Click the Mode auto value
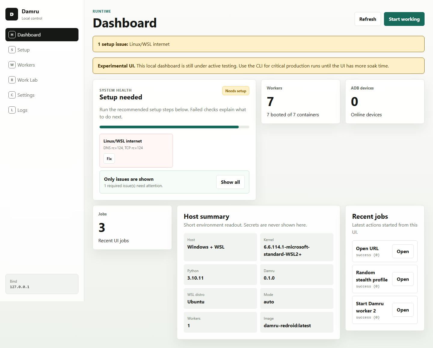Viewport: 433px width, 348px height. [x=269, y=302]
